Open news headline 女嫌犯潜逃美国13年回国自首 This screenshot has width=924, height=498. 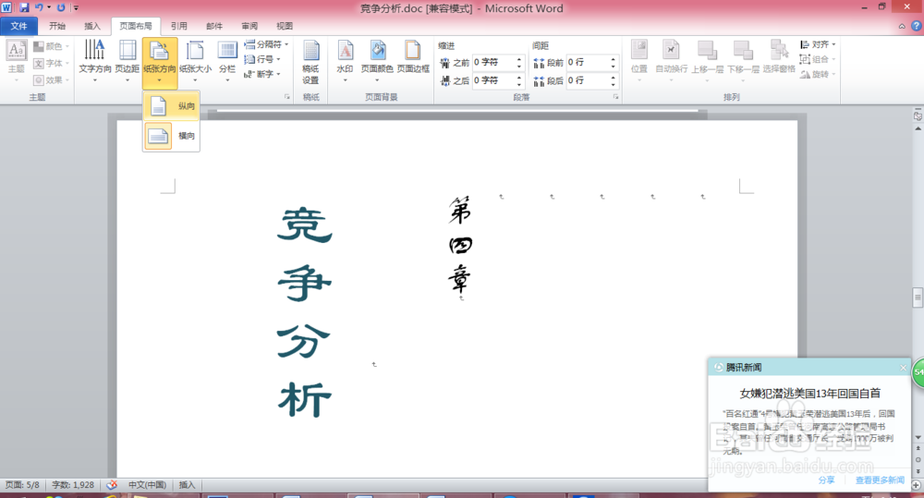point(810,393)
